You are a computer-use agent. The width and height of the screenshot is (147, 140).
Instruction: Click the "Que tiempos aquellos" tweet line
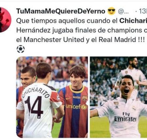point(82,21)
